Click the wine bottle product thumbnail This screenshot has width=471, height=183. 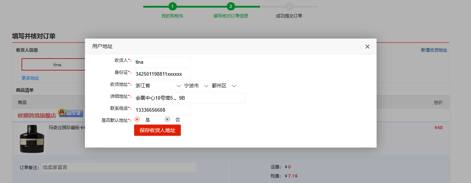[32, 138]
